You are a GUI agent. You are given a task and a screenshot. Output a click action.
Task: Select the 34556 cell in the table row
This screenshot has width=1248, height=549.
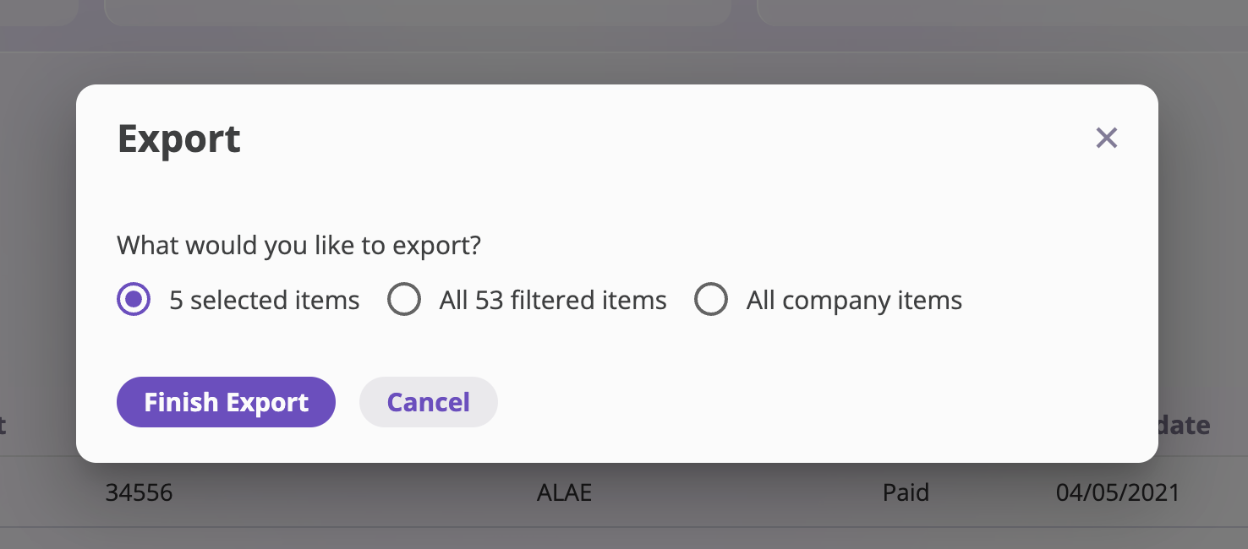coord(140,492)
